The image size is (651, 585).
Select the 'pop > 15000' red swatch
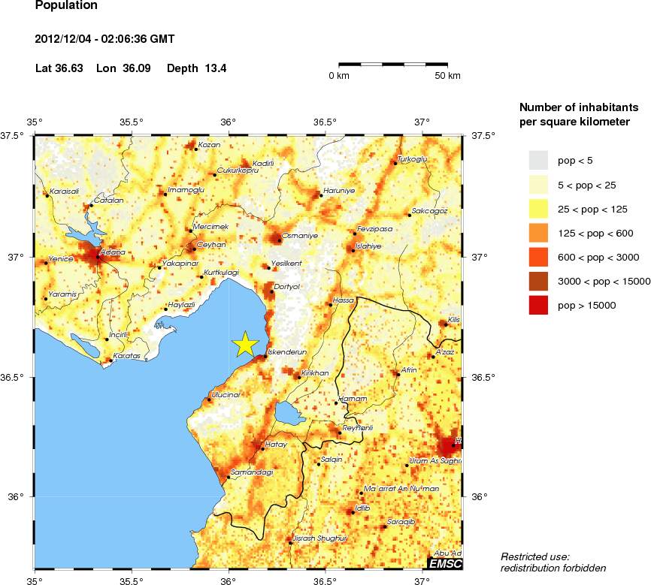[538, 305]
